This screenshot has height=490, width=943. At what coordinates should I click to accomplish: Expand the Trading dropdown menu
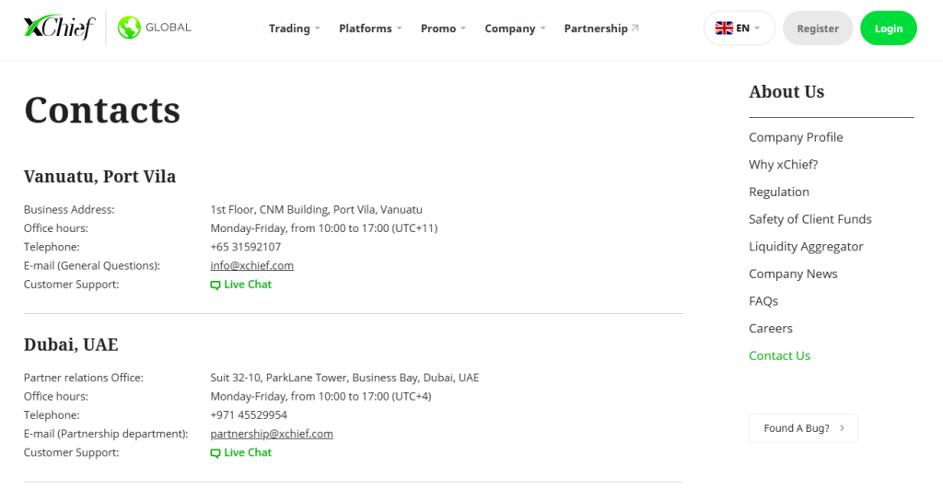coord(295,29)
